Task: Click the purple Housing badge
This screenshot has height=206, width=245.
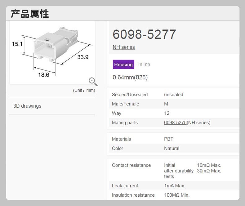Action: tap(123, 65)
